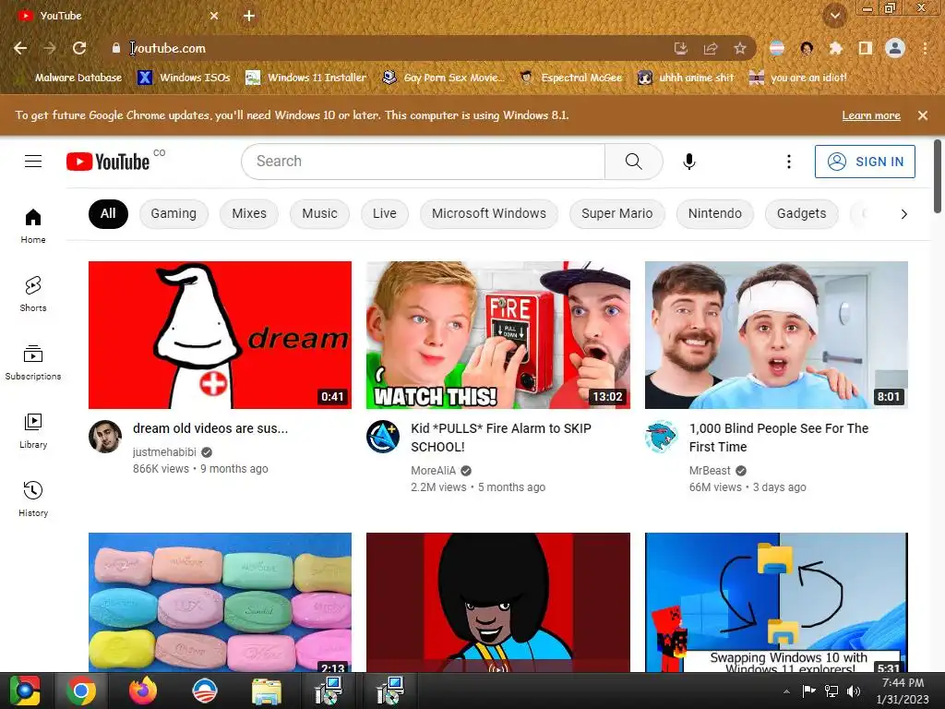Open the Fire Alarm video thumbnail
This screenshot has width=945, height=709.
pyautogui.click(x=497, y=334)
